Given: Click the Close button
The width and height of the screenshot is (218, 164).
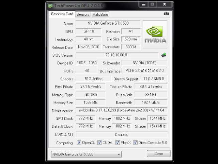Looking at the screenshot, I should tap(159, 153).
